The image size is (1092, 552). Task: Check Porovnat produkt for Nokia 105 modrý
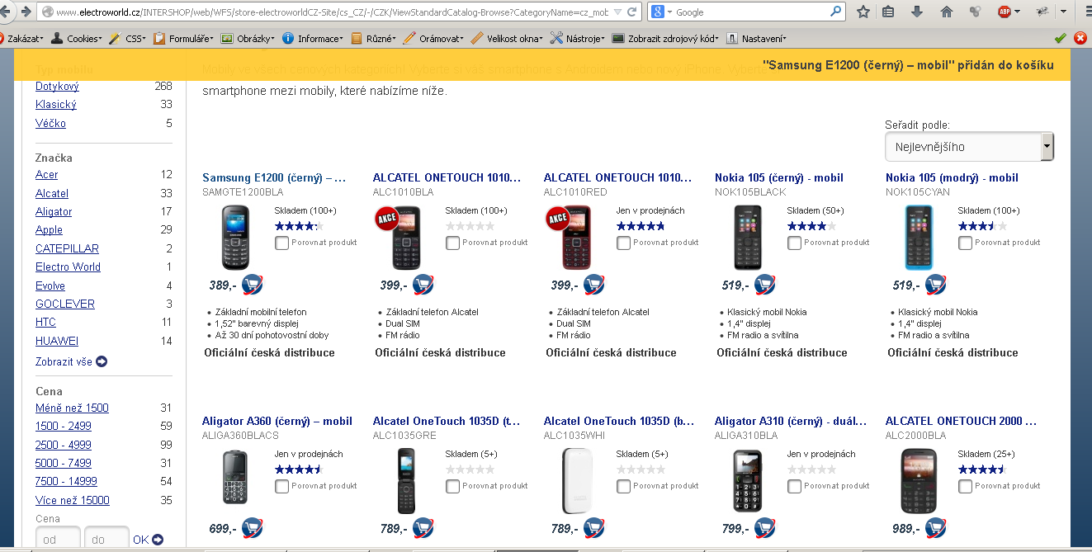[965, 243]
